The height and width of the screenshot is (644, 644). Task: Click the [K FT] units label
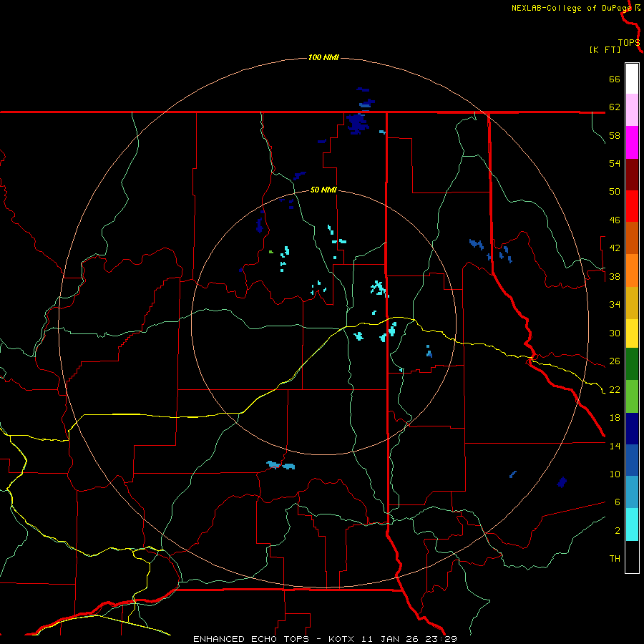(x=605, y=50)
